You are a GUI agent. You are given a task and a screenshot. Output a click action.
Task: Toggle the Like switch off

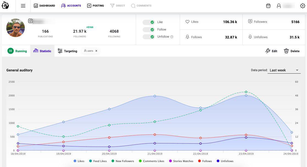(x=149, y=22)
